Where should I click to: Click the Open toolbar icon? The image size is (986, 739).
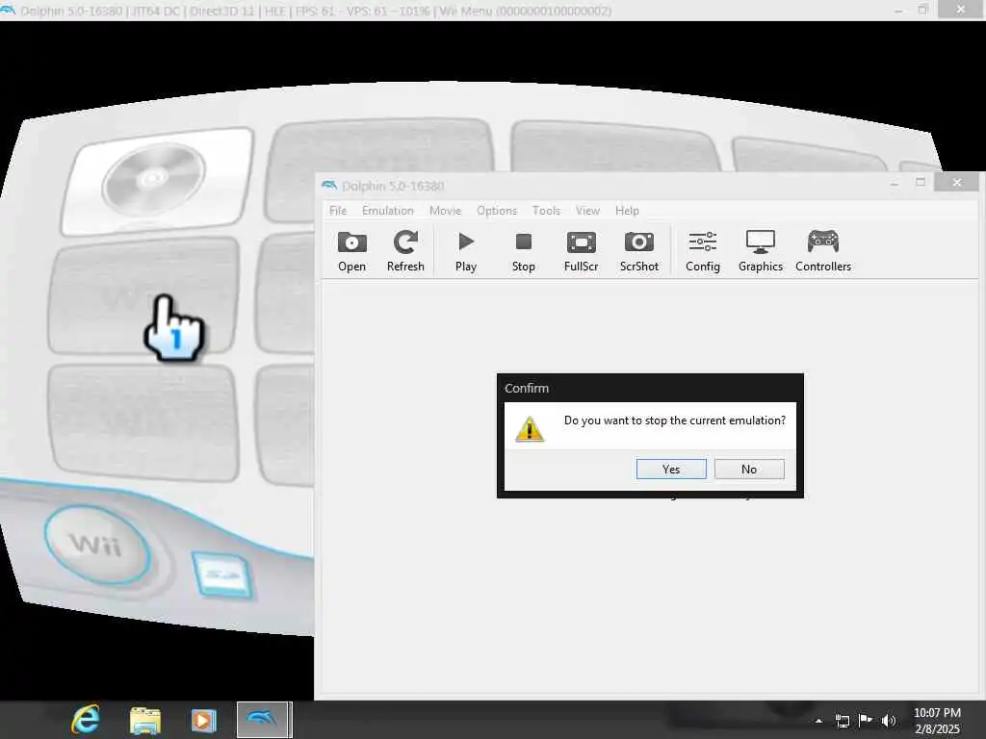point(351,251)
